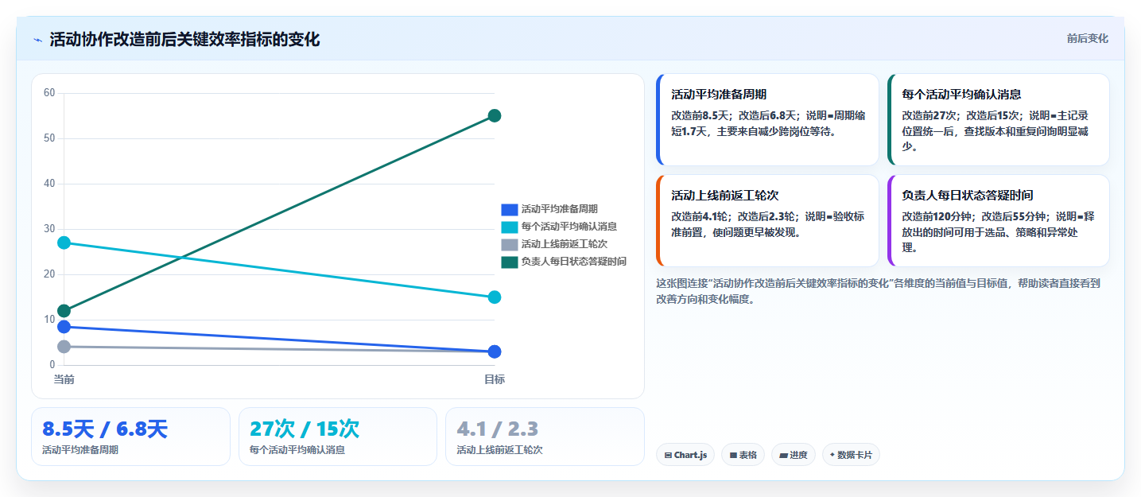Toggle 活动上线前返工轮次 legend color swatch

[509, 244]
